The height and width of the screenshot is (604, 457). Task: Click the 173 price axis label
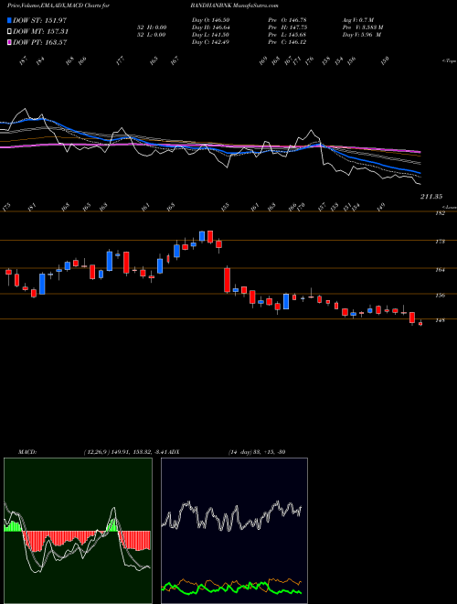point(440,242)
